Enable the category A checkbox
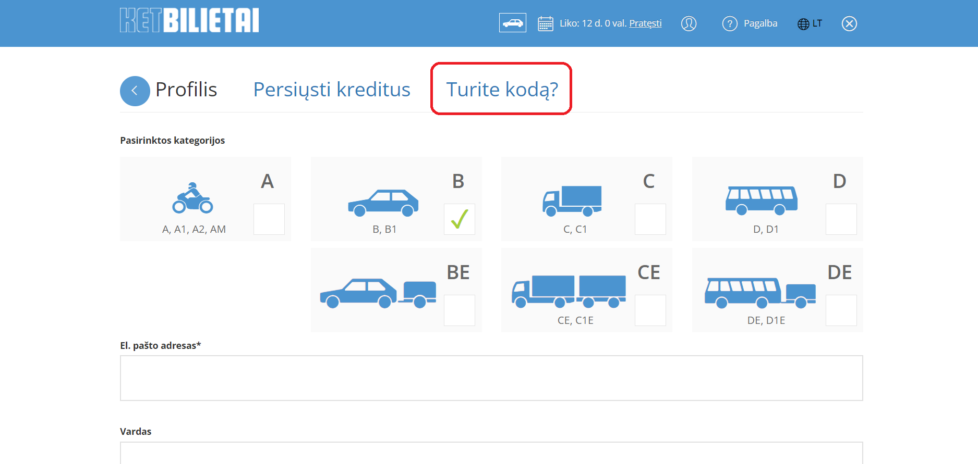Image resolution: width=978 pixels, height=464 pixels. tap(269, 219)
